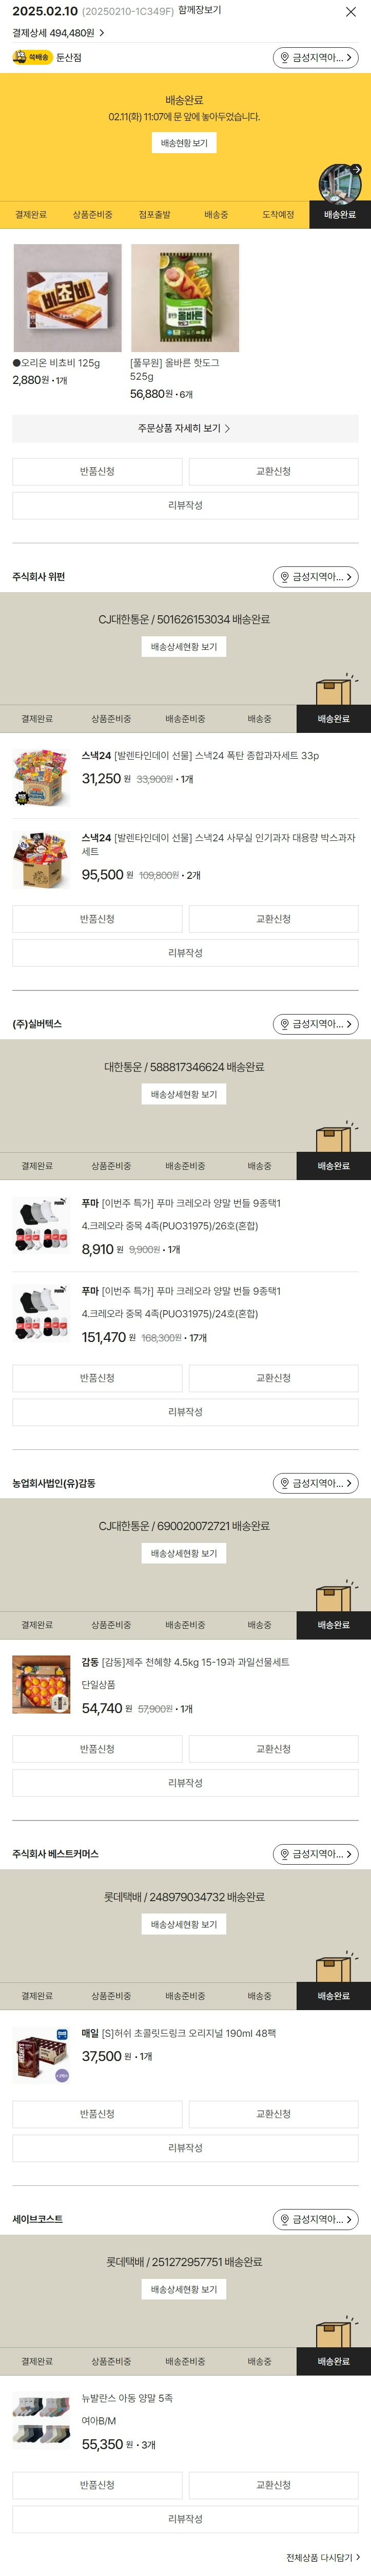Expand 결제상세 494,480원 payment details
Viewport: 371px width, 2576px height.
click(58, 33)
